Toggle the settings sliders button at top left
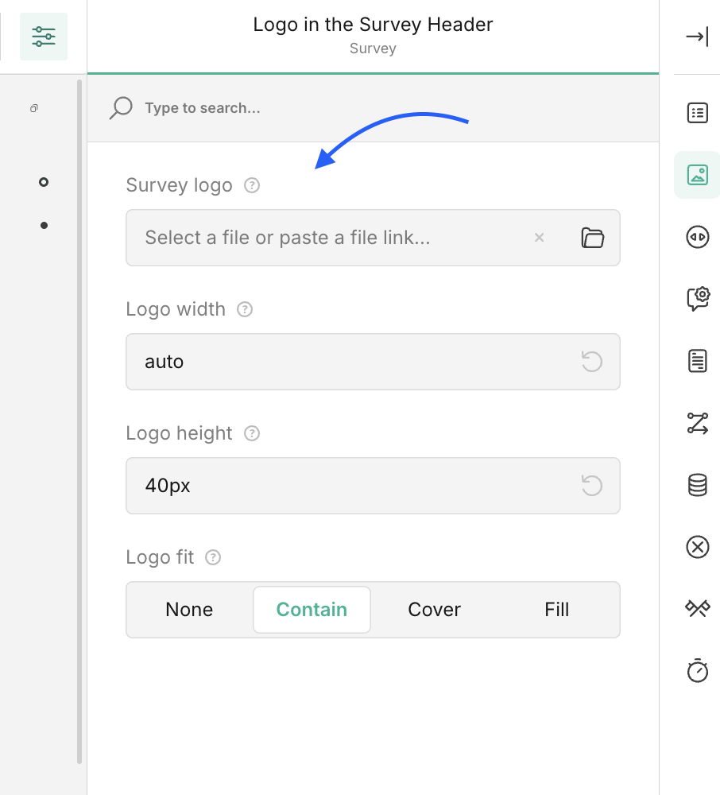This screenshot has width=720, height=795. (x=44, y=37)
